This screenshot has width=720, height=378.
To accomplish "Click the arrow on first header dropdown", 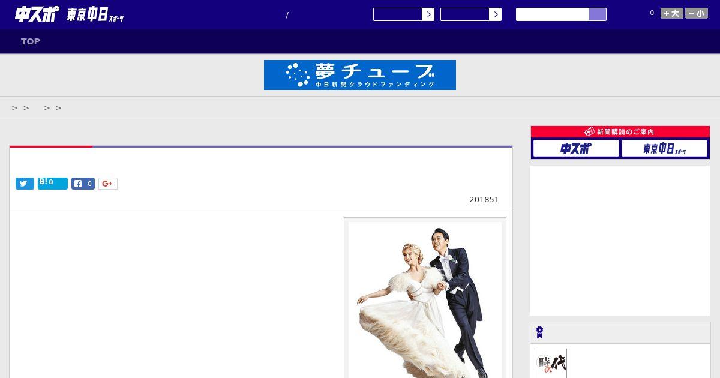I will 428,14.
